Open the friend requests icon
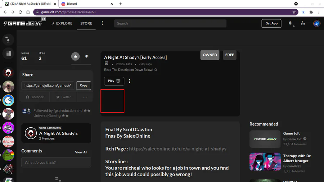This screenshot has height=182, width=324. click(303, 23)
